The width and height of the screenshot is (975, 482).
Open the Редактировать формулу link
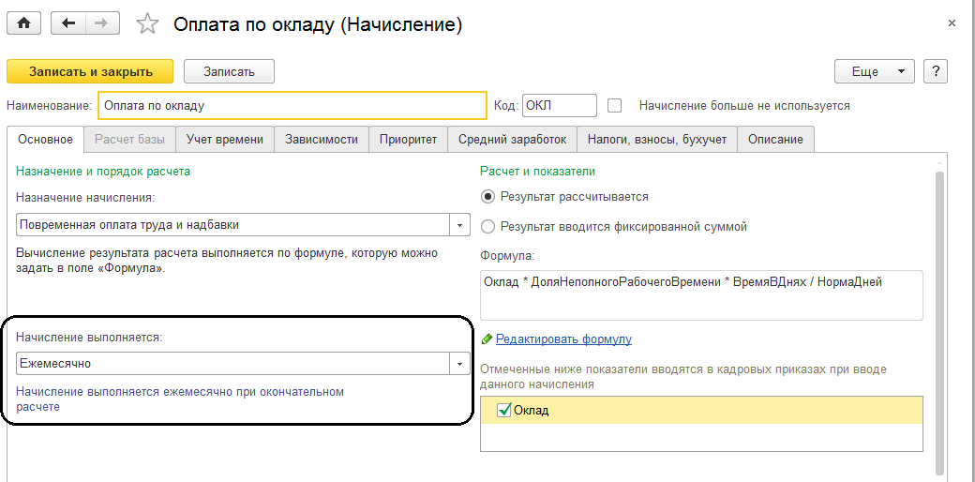coord(563,339)
